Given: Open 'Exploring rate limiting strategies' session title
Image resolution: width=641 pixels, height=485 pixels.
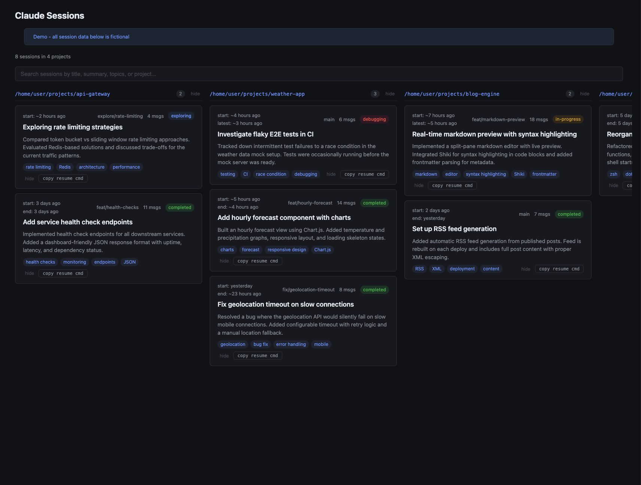Looking at the screenshot, I should (73, 127).
